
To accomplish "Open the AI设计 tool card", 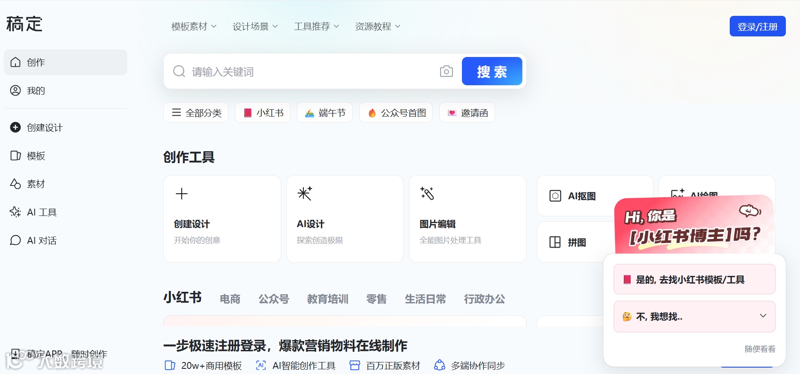I will coord(345,219).
